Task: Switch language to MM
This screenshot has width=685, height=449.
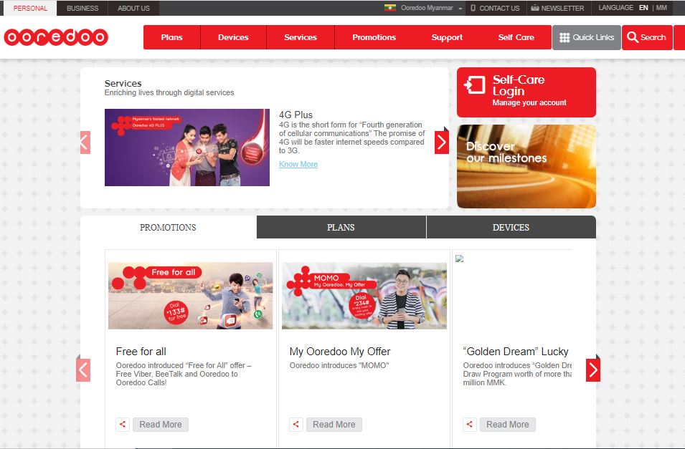Action: [661, 8]
